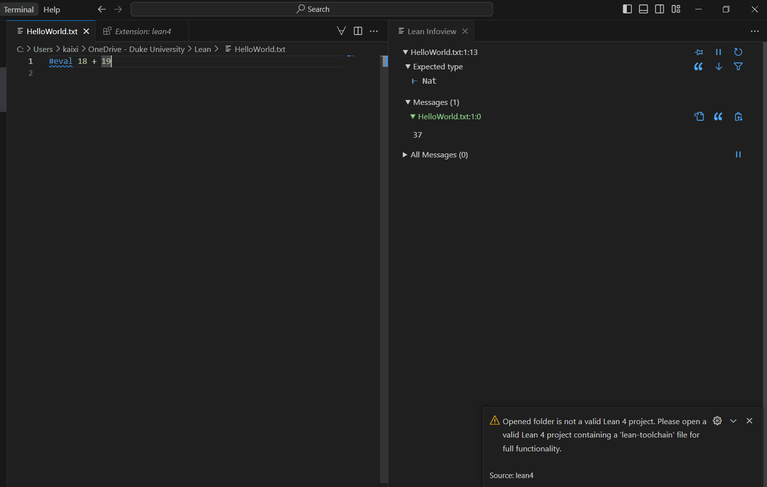
Task: Click the copy message icon right of 1:0
Action: pyautogui.click(x=738, y=116)
